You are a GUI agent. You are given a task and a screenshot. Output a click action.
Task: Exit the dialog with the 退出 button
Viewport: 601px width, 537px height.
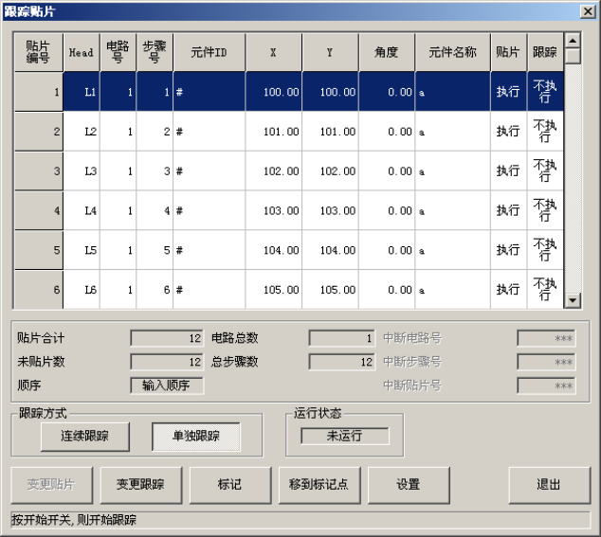(549, 485)
